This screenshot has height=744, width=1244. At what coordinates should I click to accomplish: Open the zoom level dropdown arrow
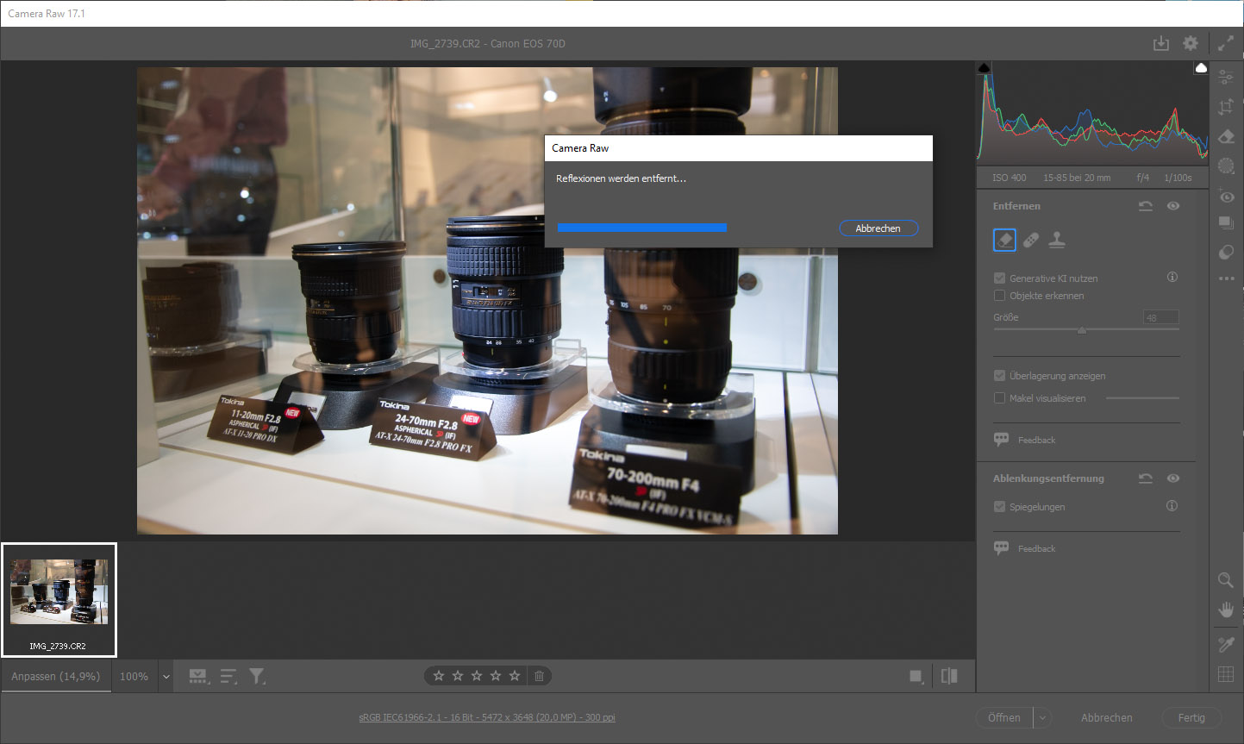[166, 677]
